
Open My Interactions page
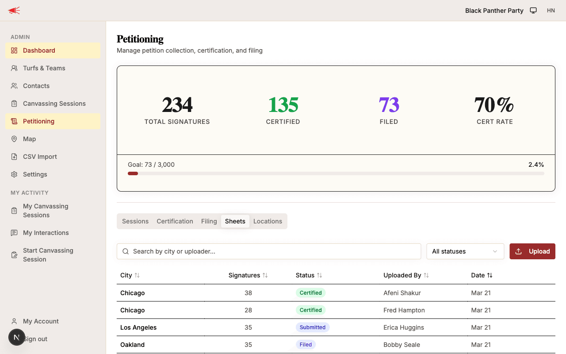point(53,233)
